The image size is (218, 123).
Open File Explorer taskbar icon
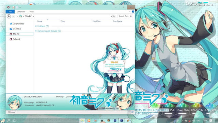pyautogui.click(x=82, y=121)
